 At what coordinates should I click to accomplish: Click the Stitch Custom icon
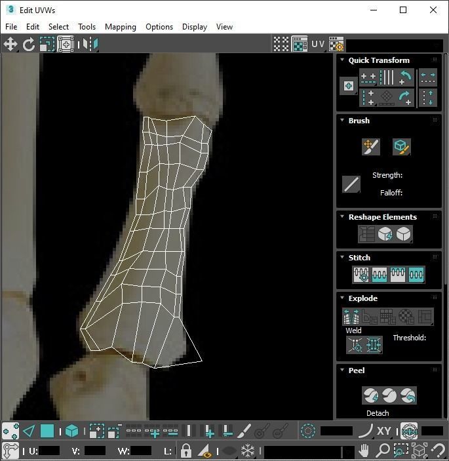coord(416,275)
